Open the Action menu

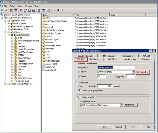(x=12, y=6)
